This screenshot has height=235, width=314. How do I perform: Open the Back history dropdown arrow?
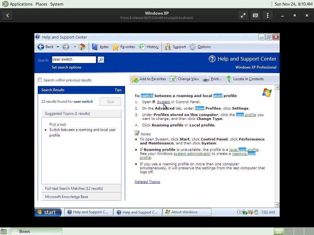pos(58,47)
